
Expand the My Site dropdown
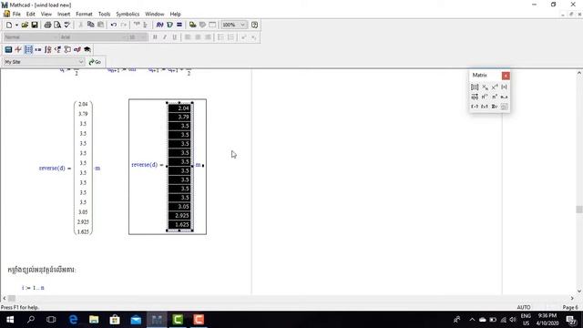(x=81, y=62)
